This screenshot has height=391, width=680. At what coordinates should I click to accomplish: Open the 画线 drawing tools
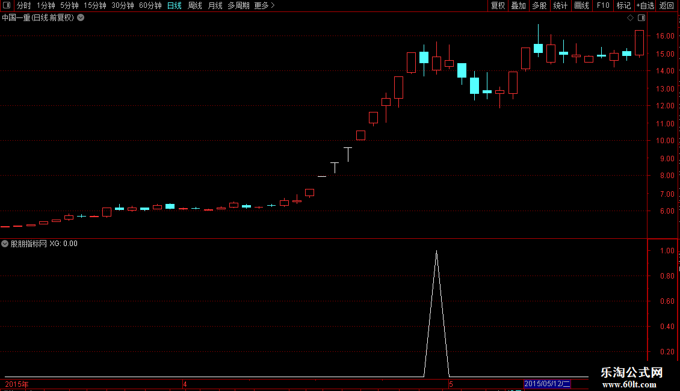tap(581, 5)
